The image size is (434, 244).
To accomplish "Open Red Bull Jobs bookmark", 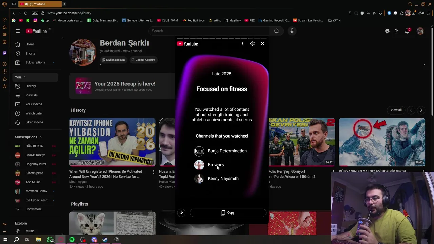I will [x=193, y=20].
